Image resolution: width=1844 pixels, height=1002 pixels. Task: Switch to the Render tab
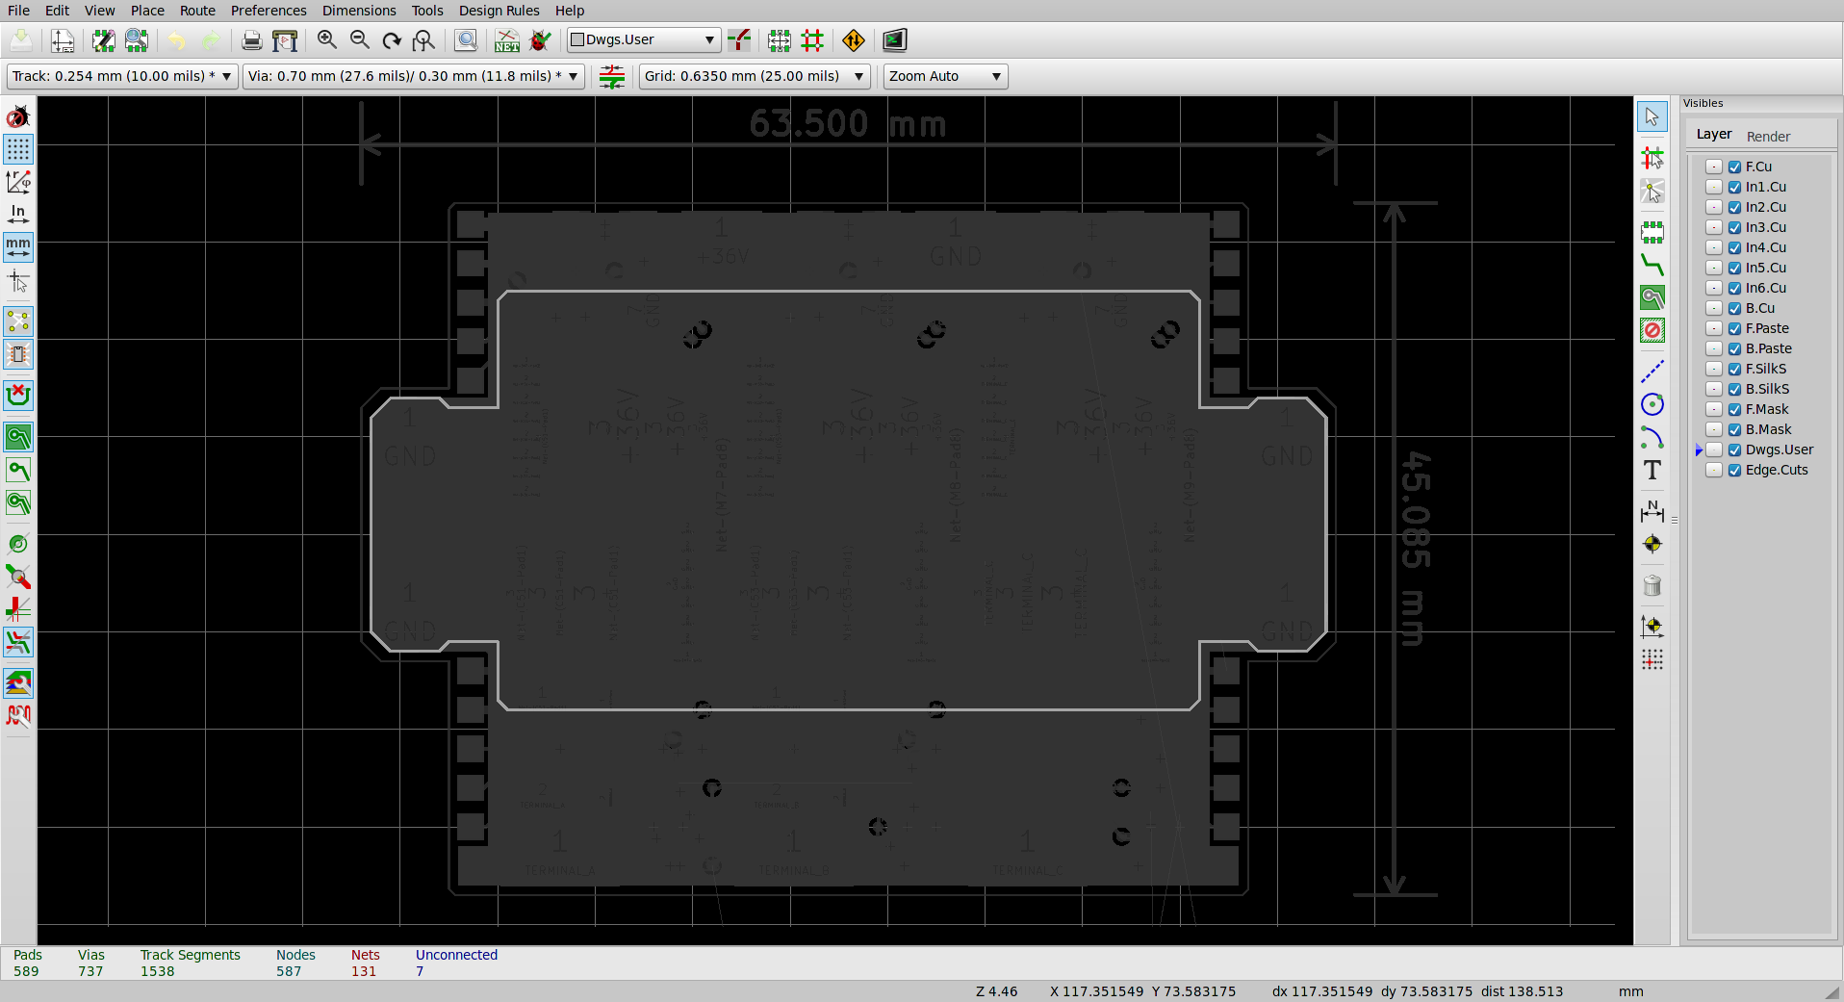point(1768,137)
